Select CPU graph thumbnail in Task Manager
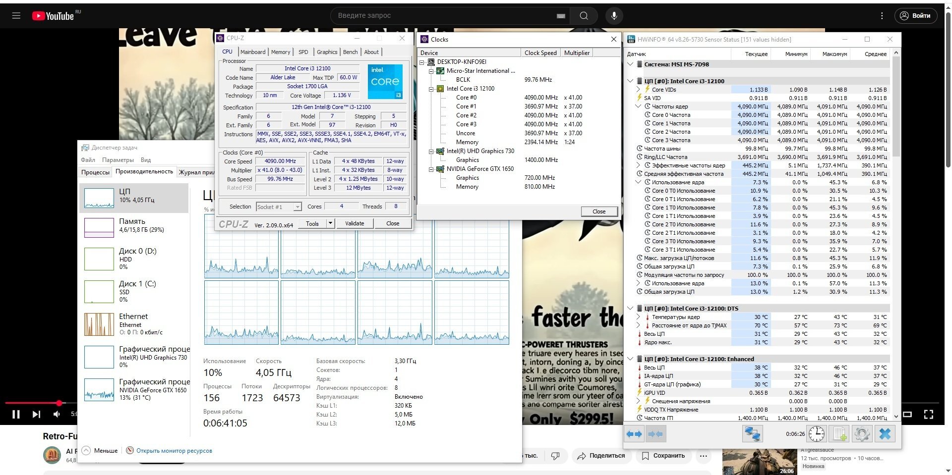The width and height of the screenshot is (952, 475). click(x=99, y=198)
